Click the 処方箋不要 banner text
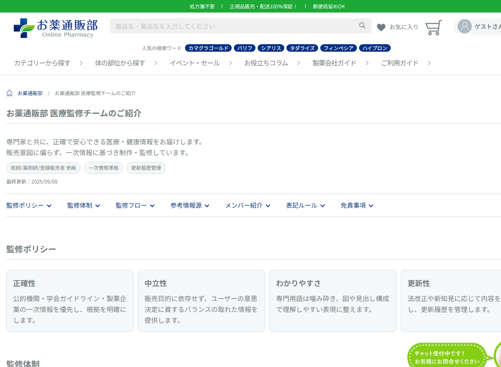 202,6
